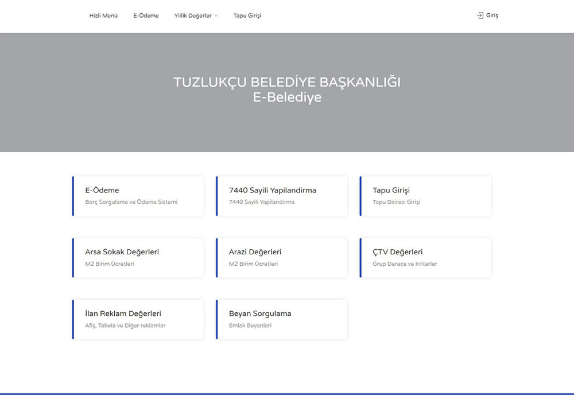Open Tapu Girişi from the navigation bar
This screenshot has width=574, height=395.
[247, 16]
